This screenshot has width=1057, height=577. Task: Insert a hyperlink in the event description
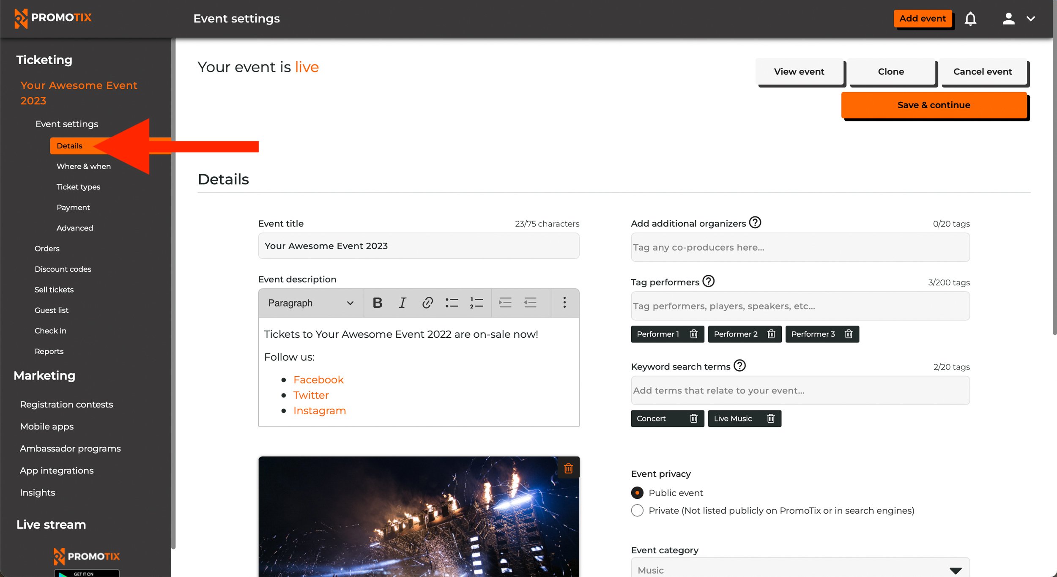[427, 303]
